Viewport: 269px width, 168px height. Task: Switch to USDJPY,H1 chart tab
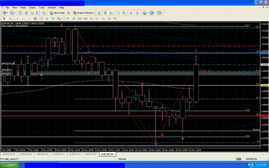point(59,154)
